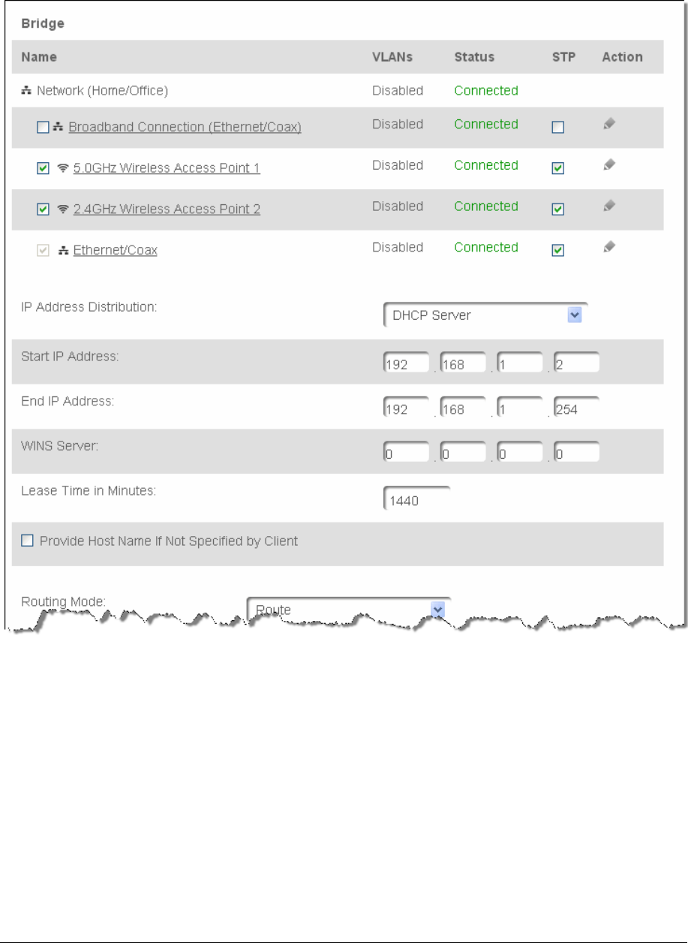Uncheck the 2.4GHz Wireless Access Point 2 checkbox
The height and width of the screenshot is (943, 688).
(43, 209)
